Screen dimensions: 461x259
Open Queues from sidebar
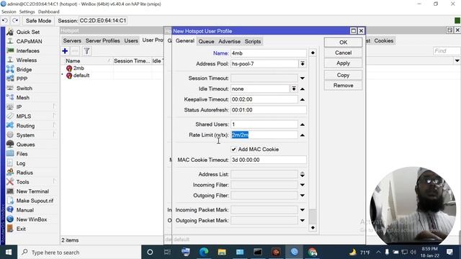point(25,145)
